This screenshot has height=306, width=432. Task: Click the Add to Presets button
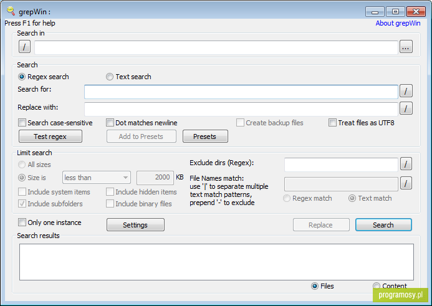[141, 136]
